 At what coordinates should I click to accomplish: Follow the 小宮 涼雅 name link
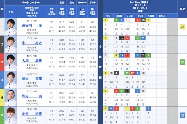pos(32,113)
